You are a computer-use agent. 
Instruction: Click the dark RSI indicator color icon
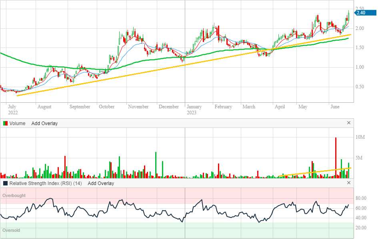click(5, 183)
